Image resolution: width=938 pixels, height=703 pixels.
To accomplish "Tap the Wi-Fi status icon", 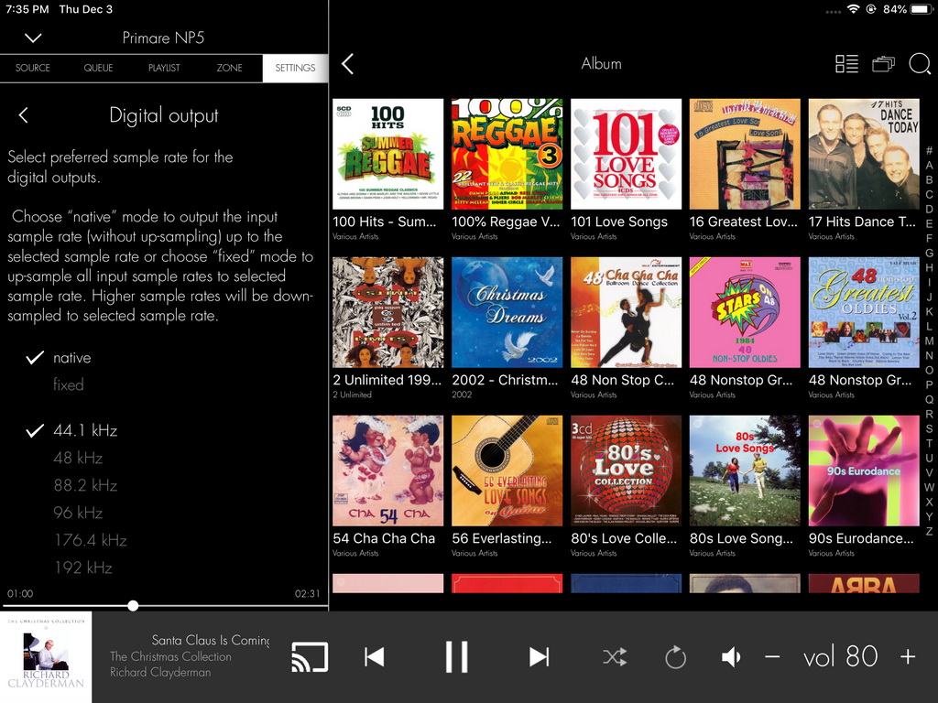I will coord(854,9).
